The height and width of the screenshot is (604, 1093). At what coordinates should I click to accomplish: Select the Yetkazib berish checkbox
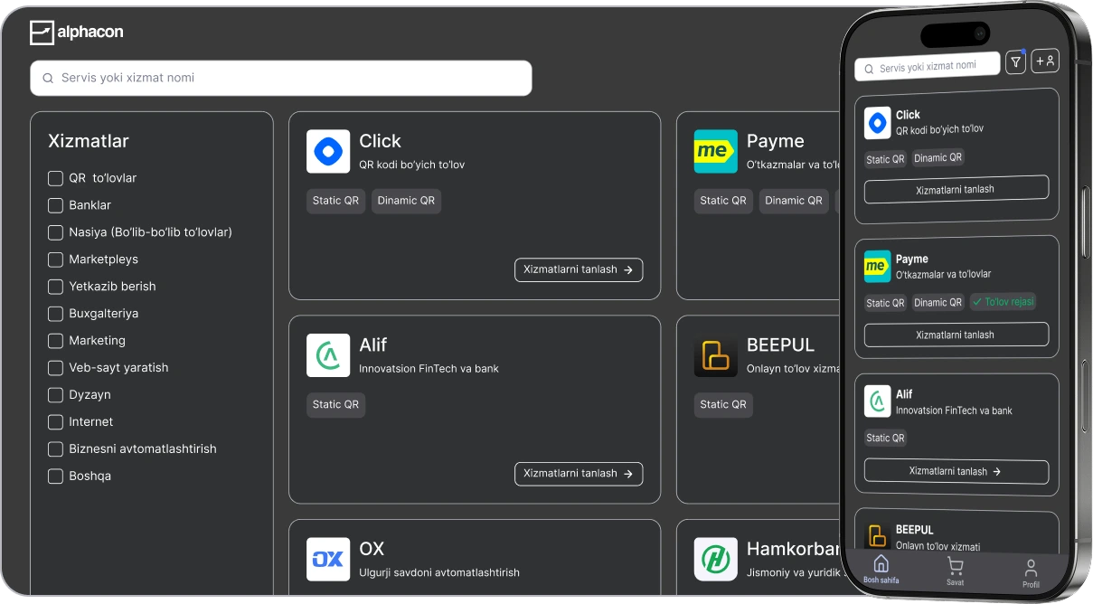tap(55, 287)
